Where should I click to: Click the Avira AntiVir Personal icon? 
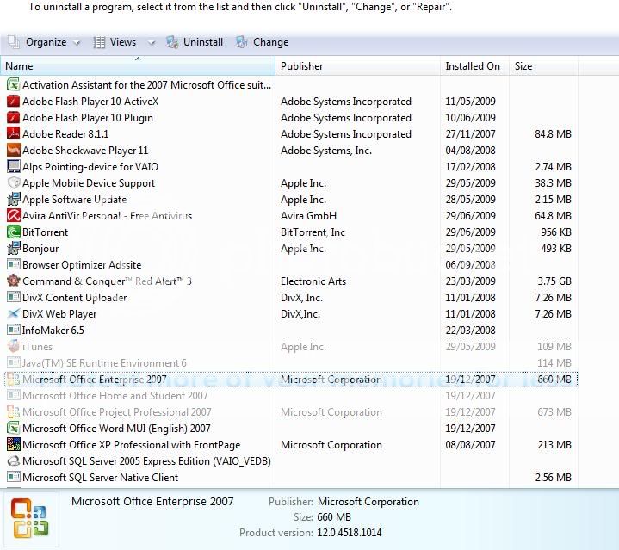(x=14, y=216)
